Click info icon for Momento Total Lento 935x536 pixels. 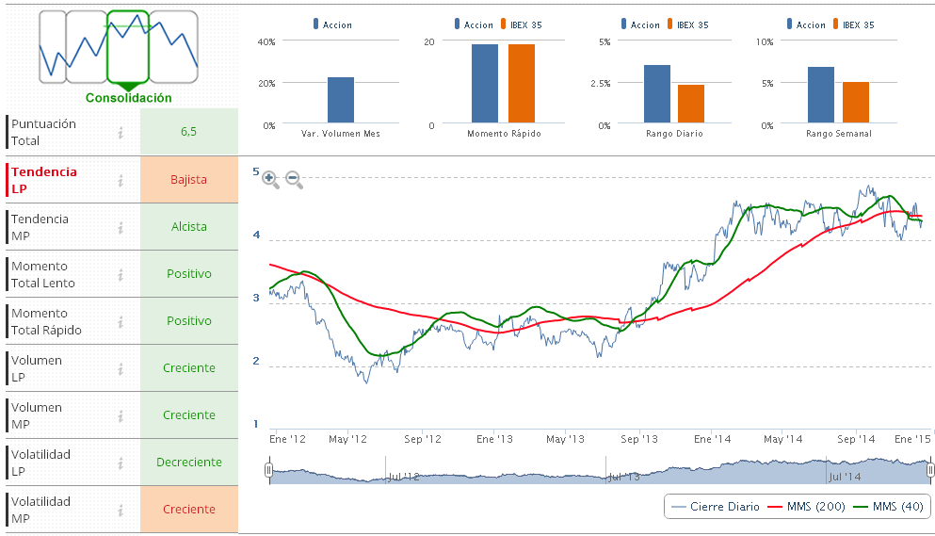click(x=121, y=274)
